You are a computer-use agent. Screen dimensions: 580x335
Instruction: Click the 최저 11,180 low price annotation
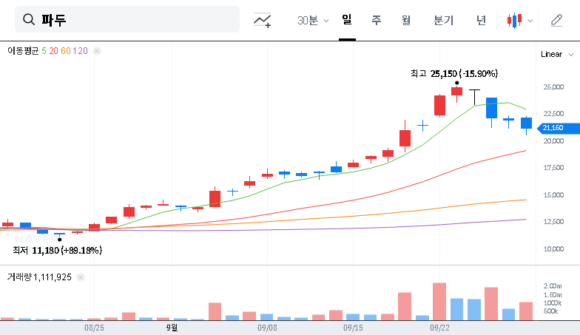click(58, 250)
